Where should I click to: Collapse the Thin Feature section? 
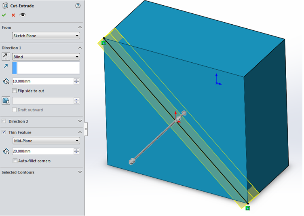80,132
